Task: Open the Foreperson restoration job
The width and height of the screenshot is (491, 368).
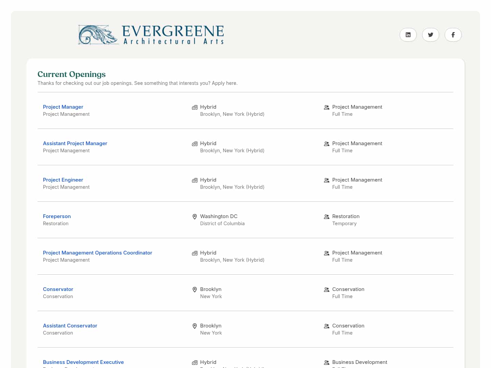Action: [57, 216]
